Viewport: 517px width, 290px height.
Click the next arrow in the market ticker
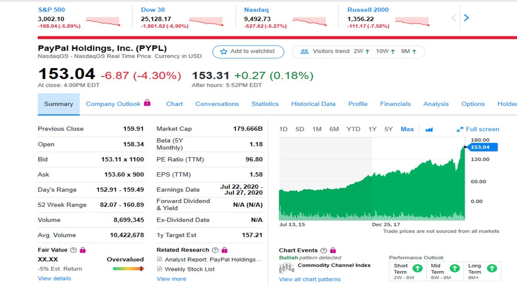pyautogui.click(x=467, y=18)
